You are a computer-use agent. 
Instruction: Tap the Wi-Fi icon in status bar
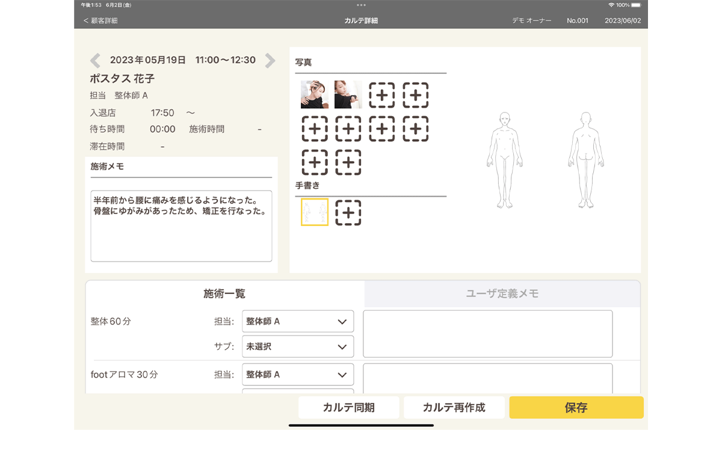click(611, 5)
